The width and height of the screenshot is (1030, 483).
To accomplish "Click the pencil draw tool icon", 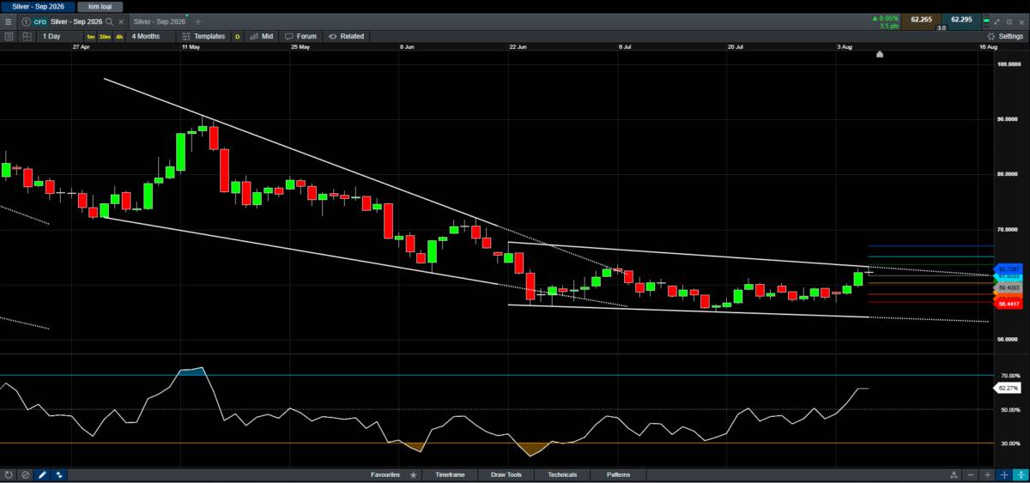I will point(42,474).
